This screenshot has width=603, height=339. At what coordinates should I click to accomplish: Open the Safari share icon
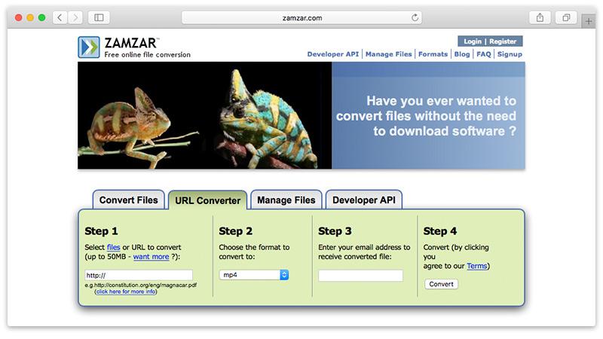(x=540, y=17)
